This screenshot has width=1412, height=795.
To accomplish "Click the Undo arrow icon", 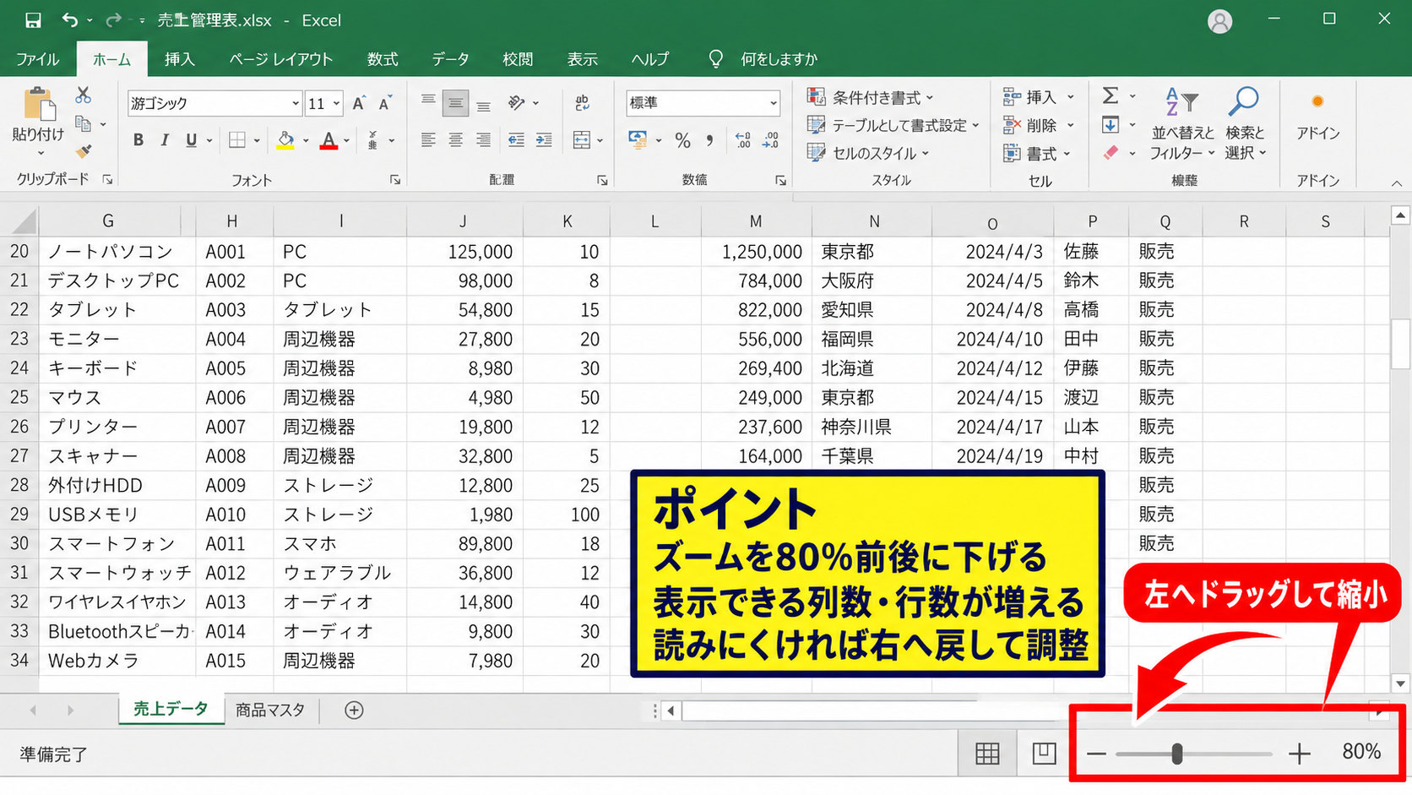I will click(70, 19).
